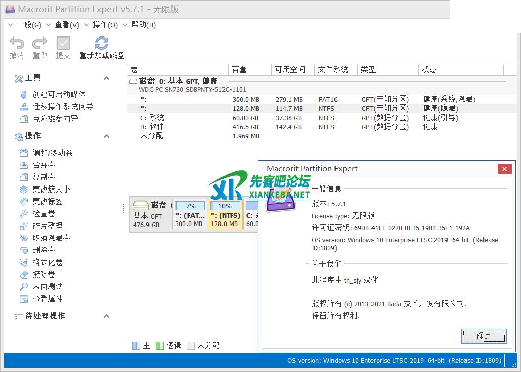Open Create Bootable Media (创建可启动媒体)
The width and height of the screenshot is (521, 372).
(x=59, y=94)
